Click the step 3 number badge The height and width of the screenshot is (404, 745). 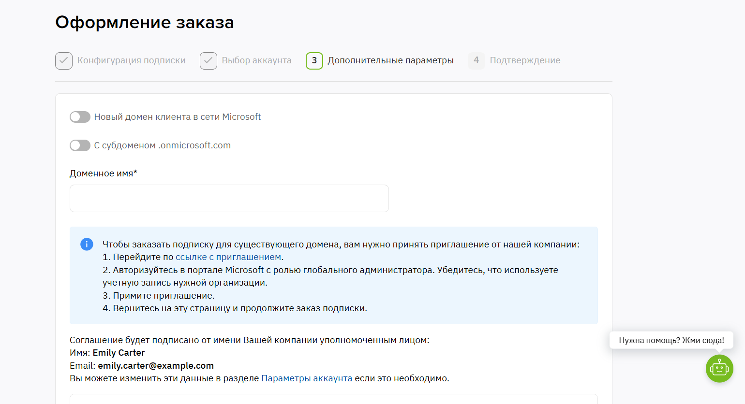click(314, 61)
